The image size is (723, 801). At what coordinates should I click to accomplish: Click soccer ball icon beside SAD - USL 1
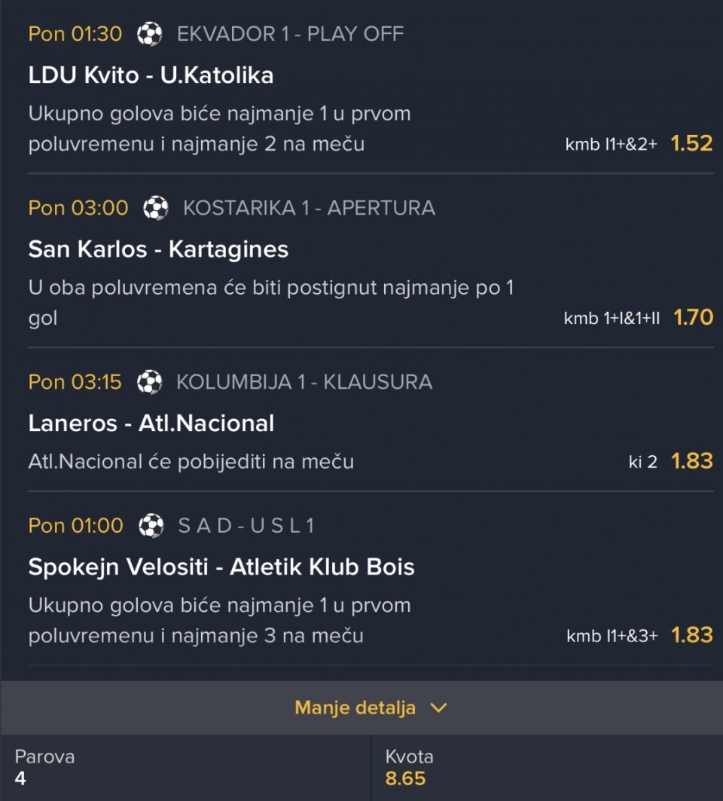pyautogui.click(x=151, y=526)
